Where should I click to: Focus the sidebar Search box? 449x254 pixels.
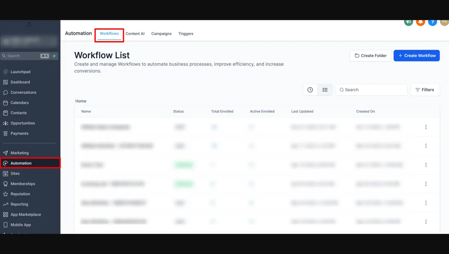25,56
